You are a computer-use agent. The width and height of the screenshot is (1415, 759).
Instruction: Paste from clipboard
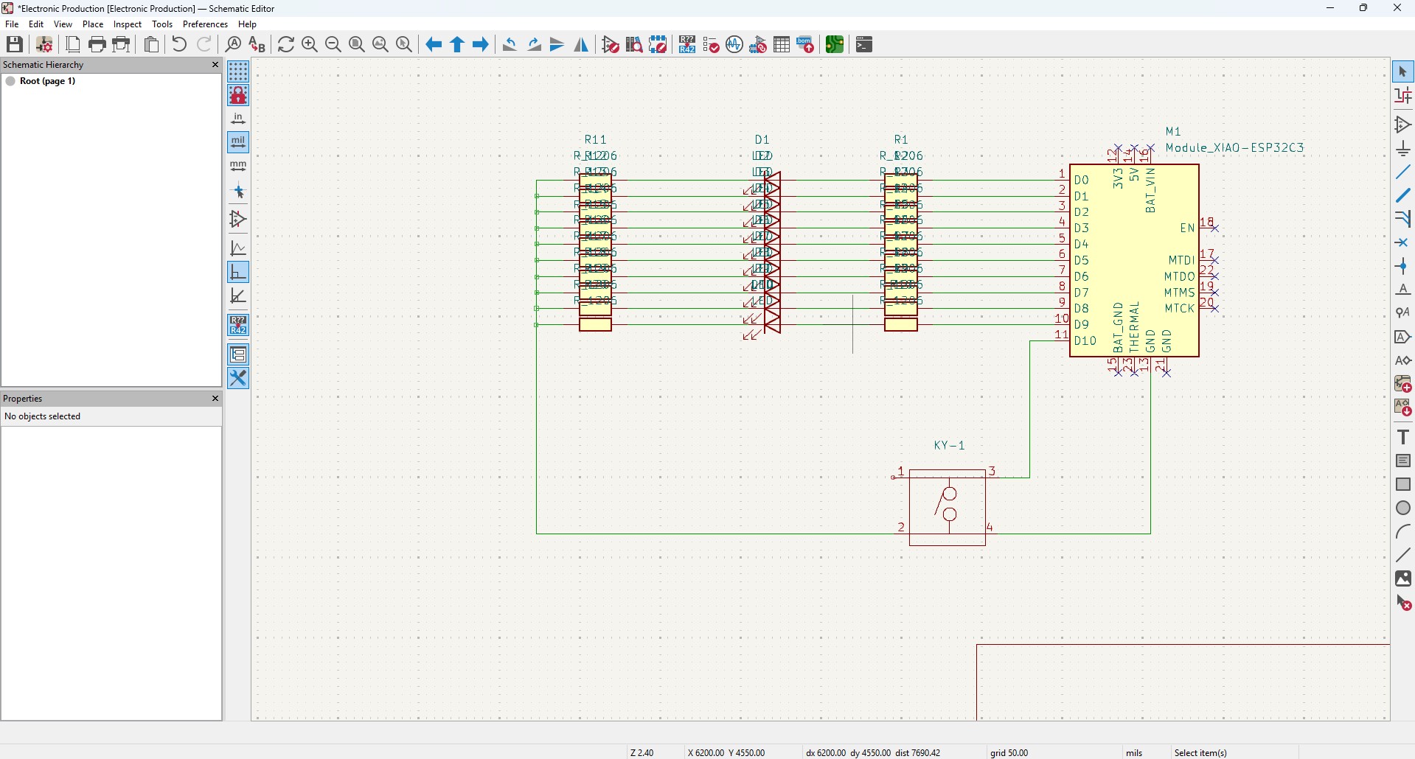click(x=152, y=44)
